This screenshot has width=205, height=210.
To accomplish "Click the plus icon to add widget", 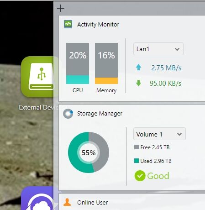I will click(61, 8).
